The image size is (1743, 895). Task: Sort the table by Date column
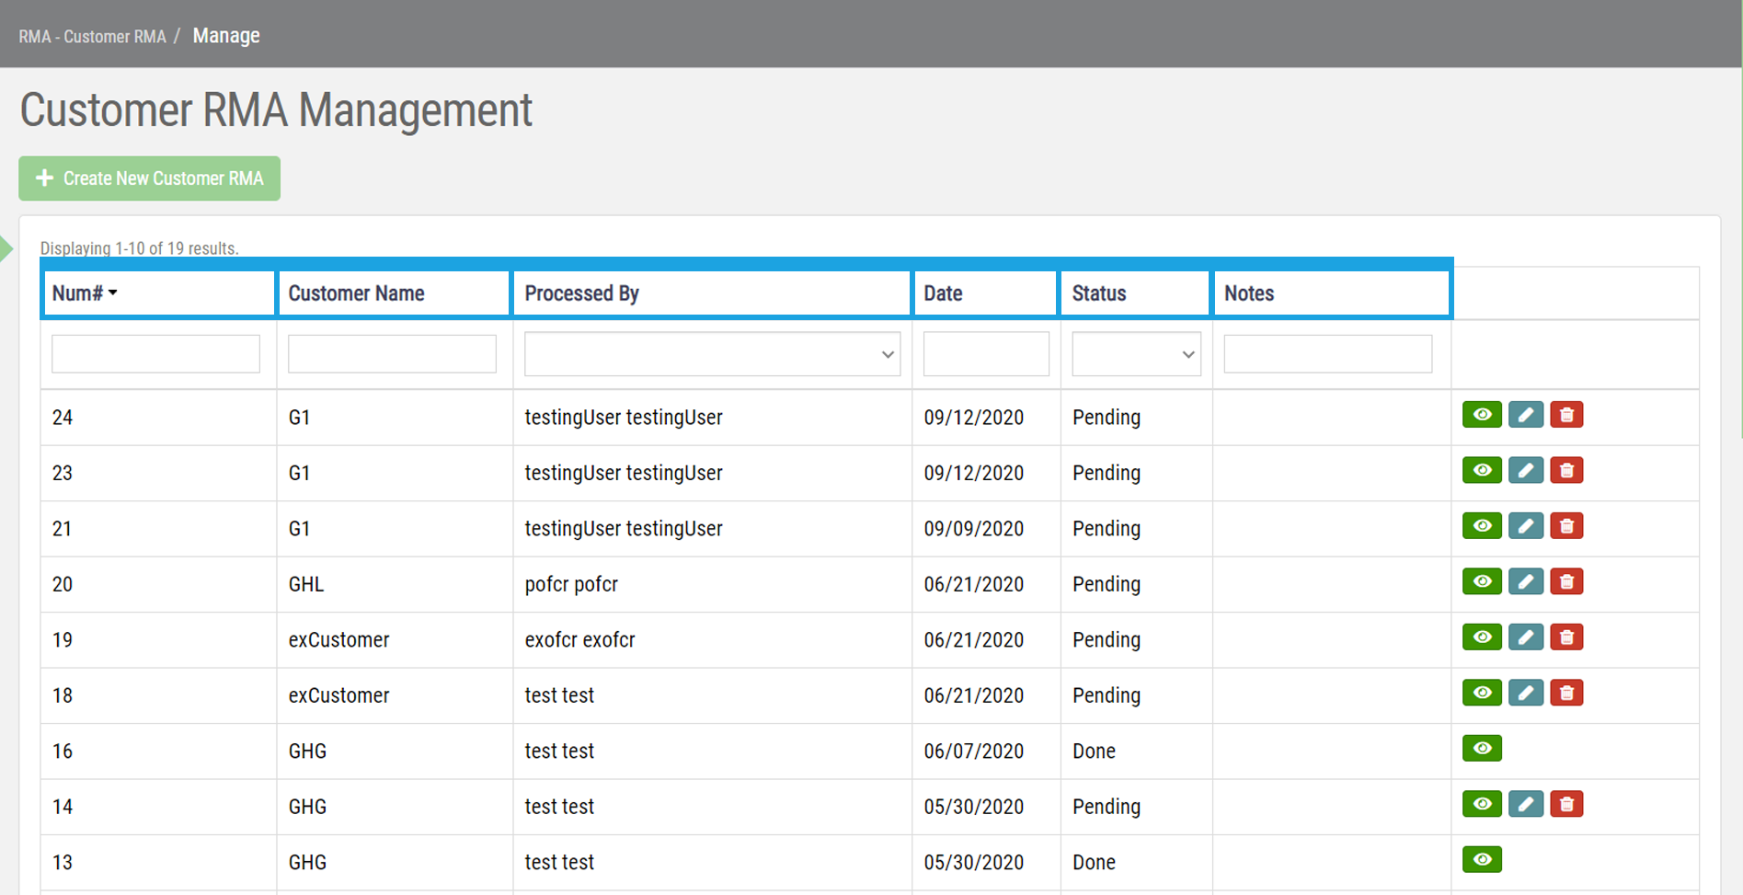pyautogui.click(x=943, y=293)
